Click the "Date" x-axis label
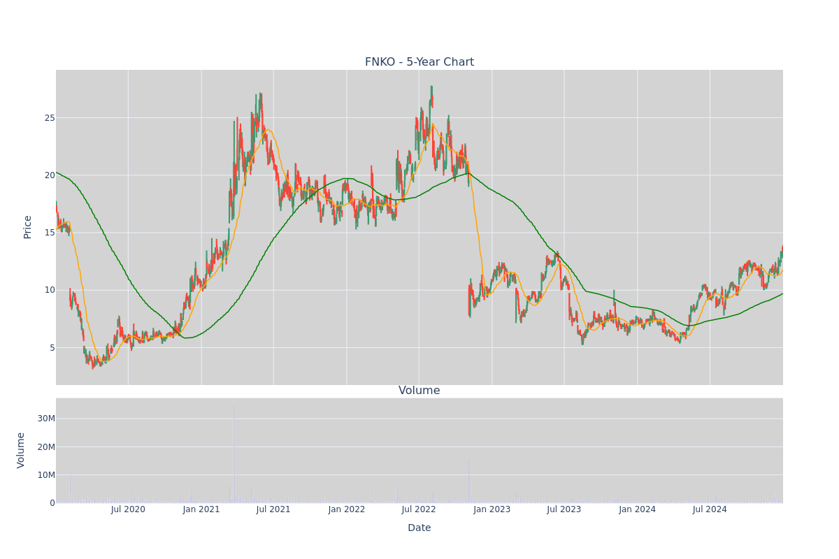Image resolution: width=839 pixels, height=559 pixels. coord(419,528)
